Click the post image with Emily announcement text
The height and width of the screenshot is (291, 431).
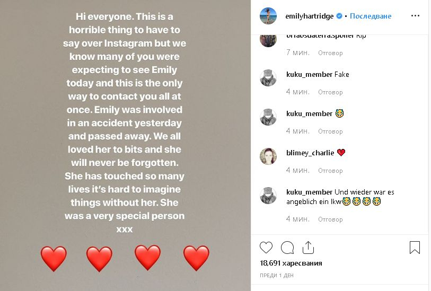coord(125,145)
